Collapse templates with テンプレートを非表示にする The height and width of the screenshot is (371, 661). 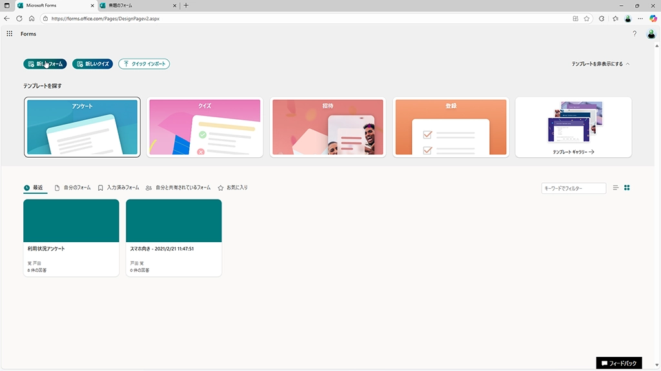pos(600,64)
